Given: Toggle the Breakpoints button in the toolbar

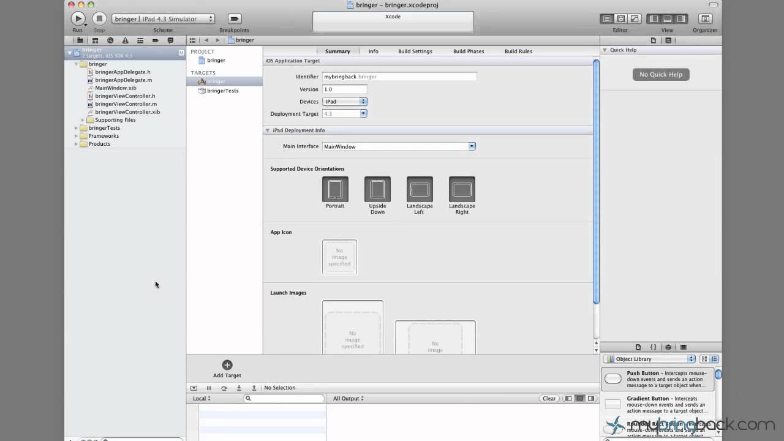Looking at the screenshot, I should tap(235, 19).
